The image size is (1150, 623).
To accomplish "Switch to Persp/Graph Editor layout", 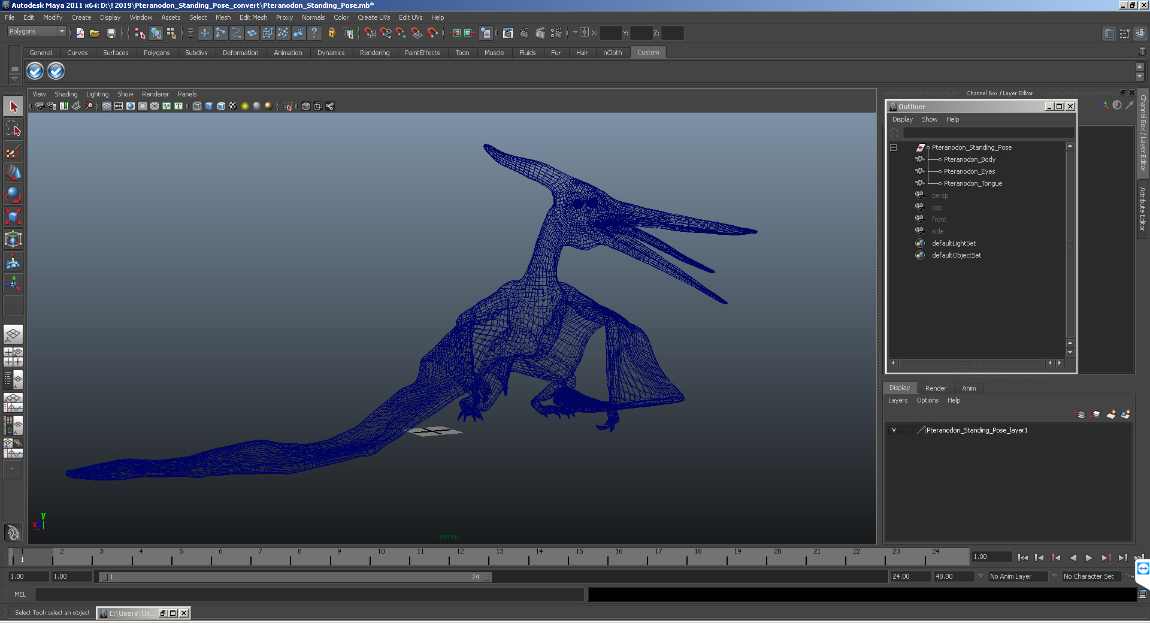I will point(13,403).
